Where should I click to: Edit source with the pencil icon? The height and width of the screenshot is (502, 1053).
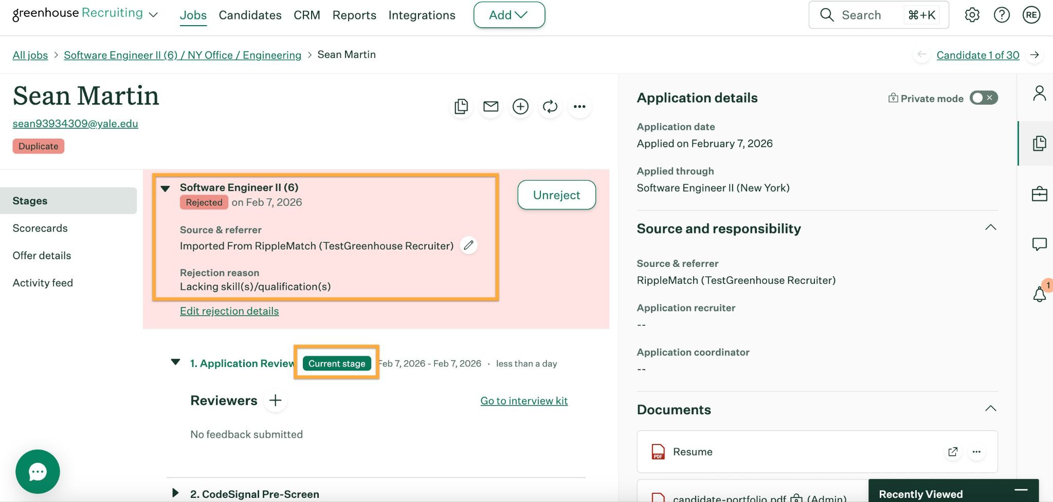(x=468, y=245)
